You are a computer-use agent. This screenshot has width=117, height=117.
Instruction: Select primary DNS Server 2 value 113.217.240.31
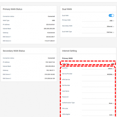tap(50, 41)
